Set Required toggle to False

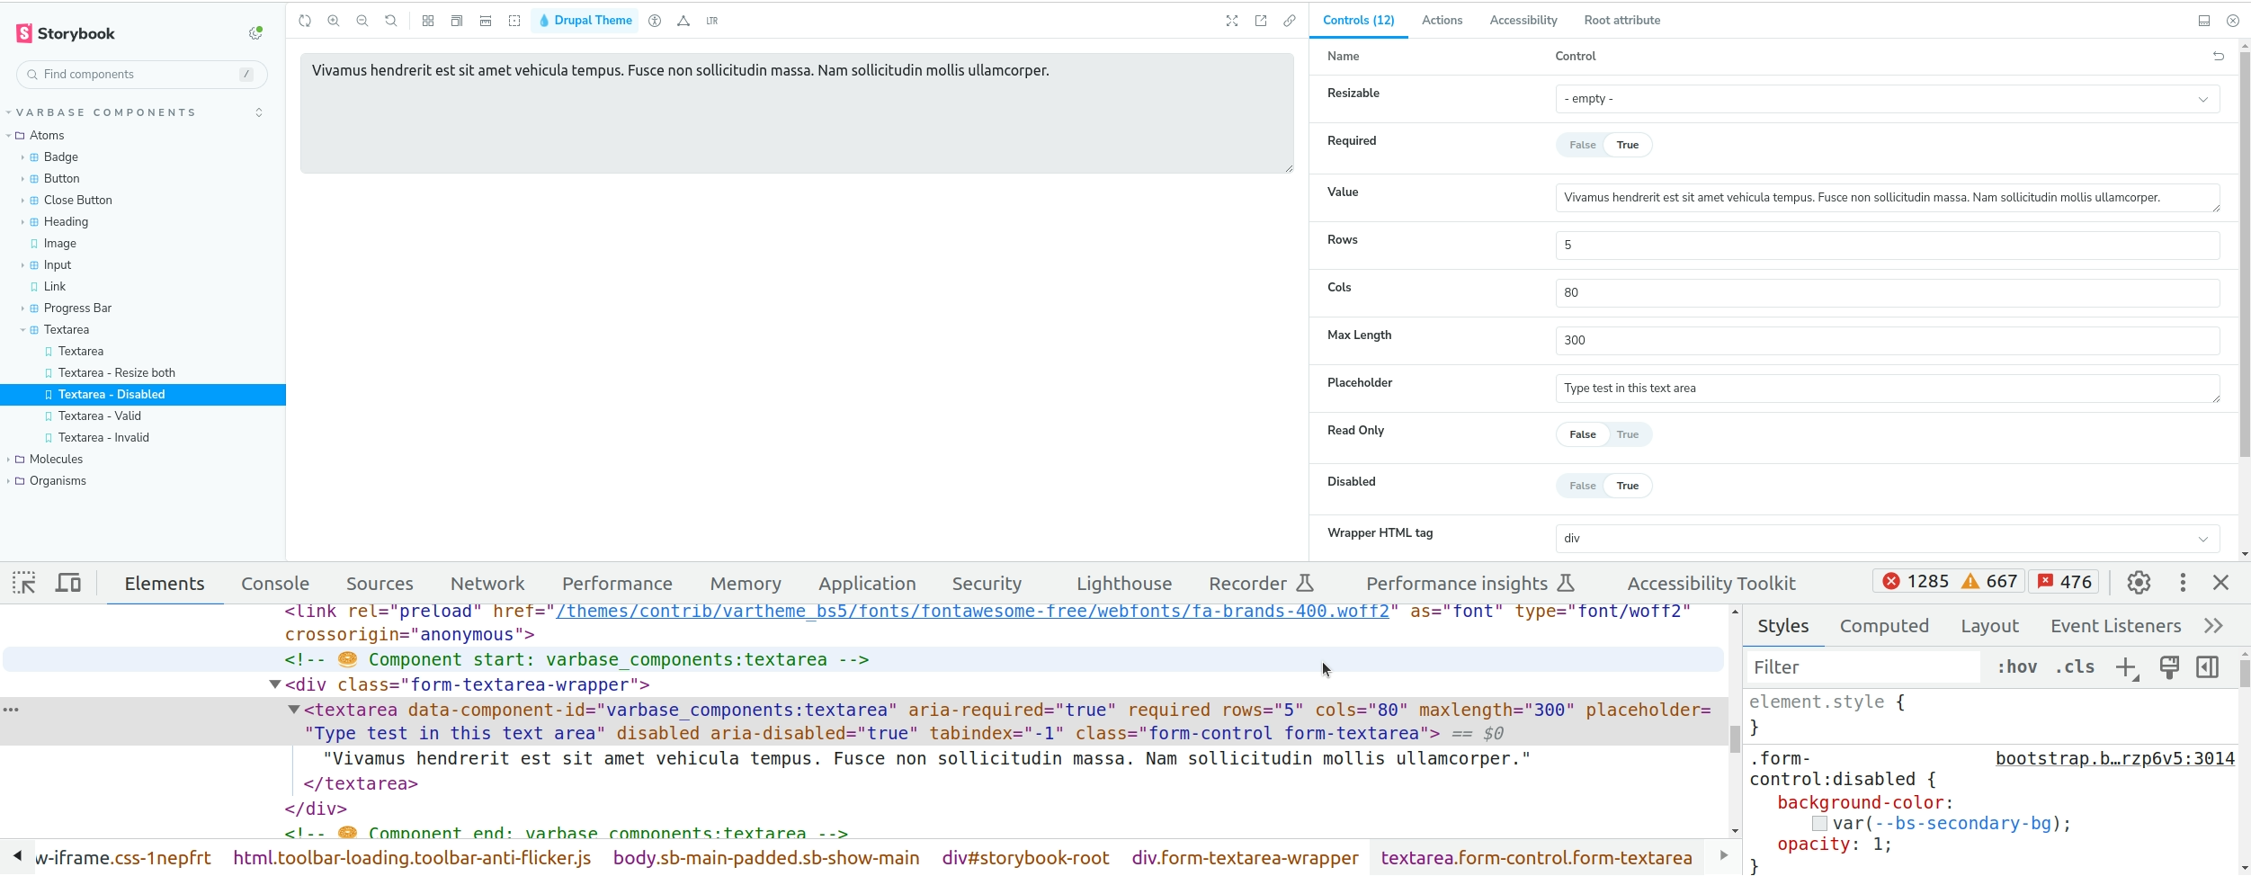tap(1582, 145)
